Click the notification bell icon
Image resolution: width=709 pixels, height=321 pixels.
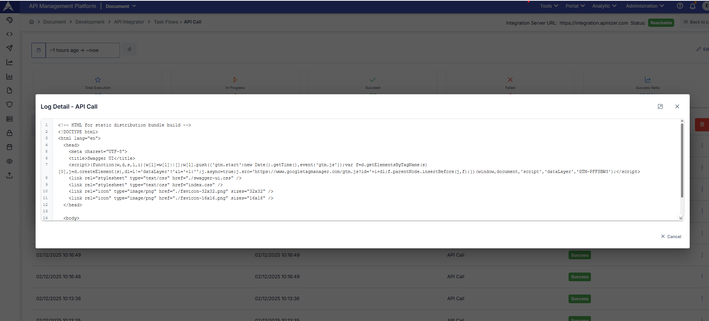692,6
